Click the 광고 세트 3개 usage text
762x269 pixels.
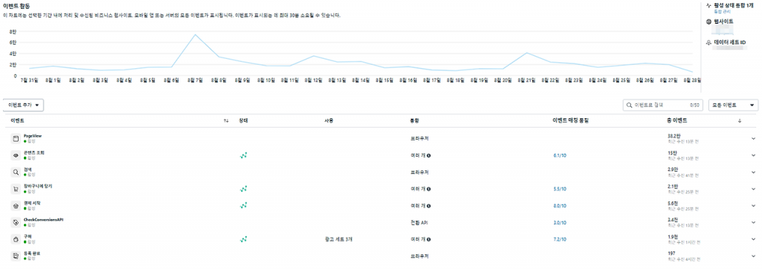pyautogui.click(x=339, y=239)
